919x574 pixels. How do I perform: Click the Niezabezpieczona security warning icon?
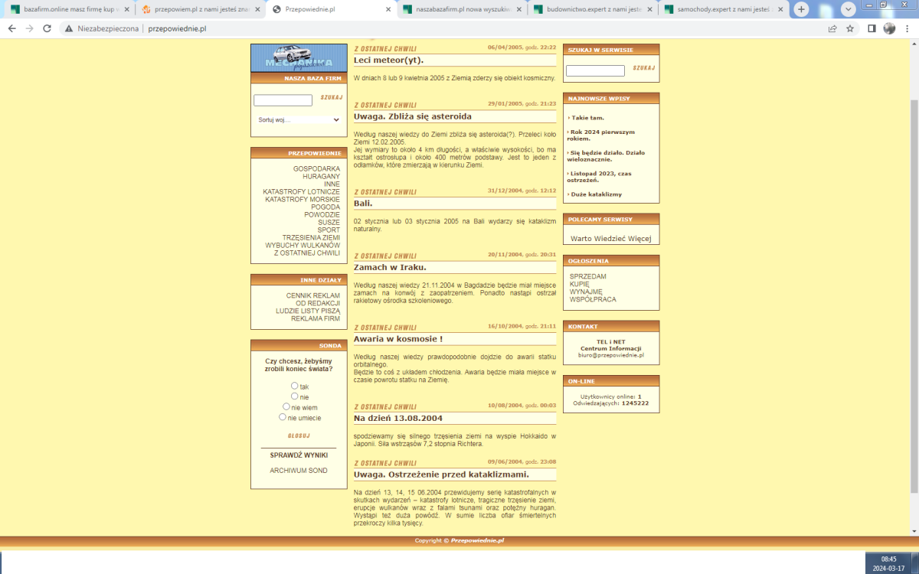[x=69, y=28]
